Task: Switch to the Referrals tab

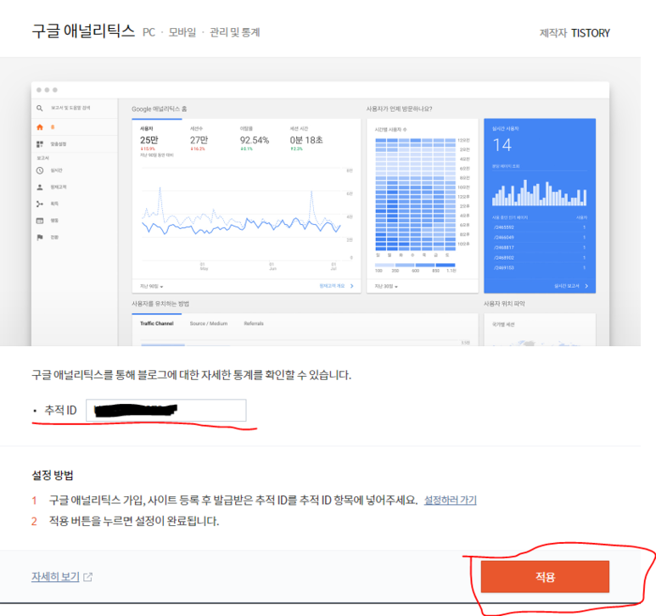Action: (x=254, y=323)
